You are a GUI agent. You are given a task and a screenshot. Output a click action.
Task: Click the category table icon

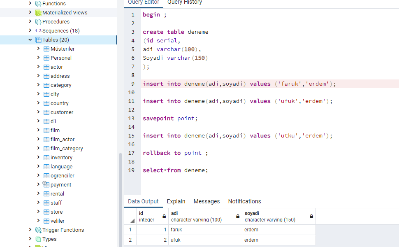(46, 85)
